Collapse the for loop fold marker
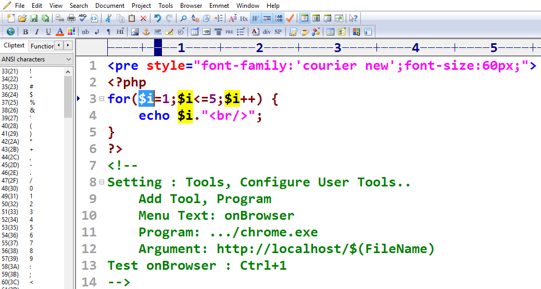 [102, 99]
